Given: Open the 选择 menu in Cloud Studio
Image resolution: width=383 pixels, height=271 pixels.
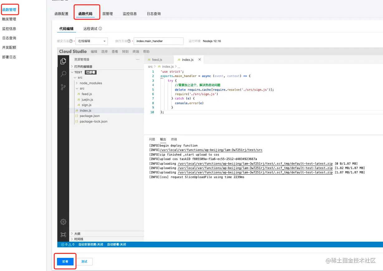Looking at the screenshot, I should pyautogui.click(x=104, y=51).
